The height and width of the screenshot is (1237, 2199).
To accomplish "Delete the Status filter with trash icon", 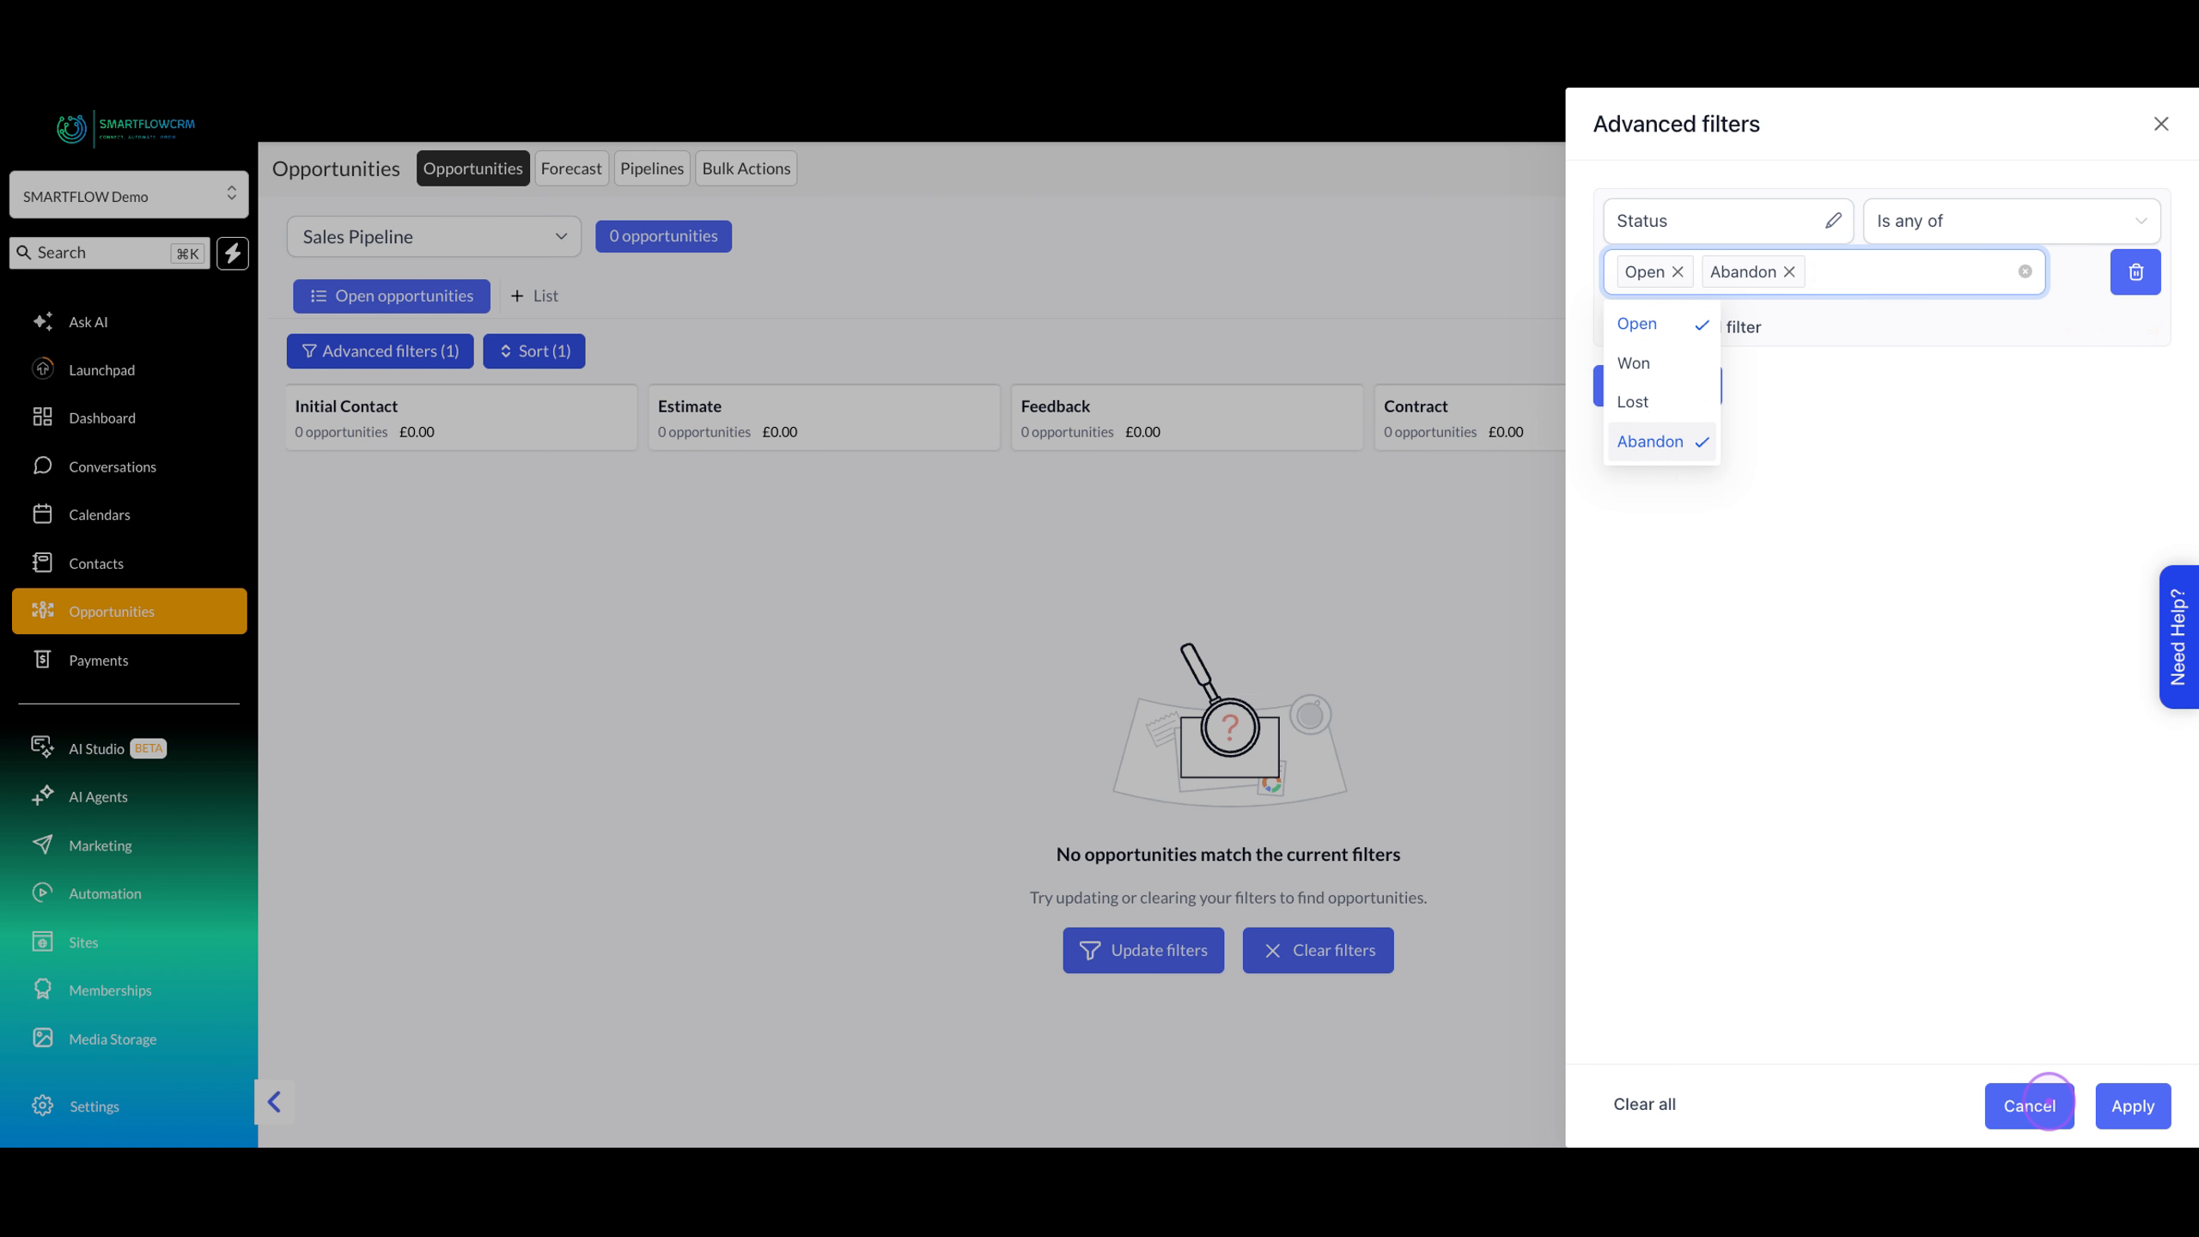I will tap(2135, 272).
